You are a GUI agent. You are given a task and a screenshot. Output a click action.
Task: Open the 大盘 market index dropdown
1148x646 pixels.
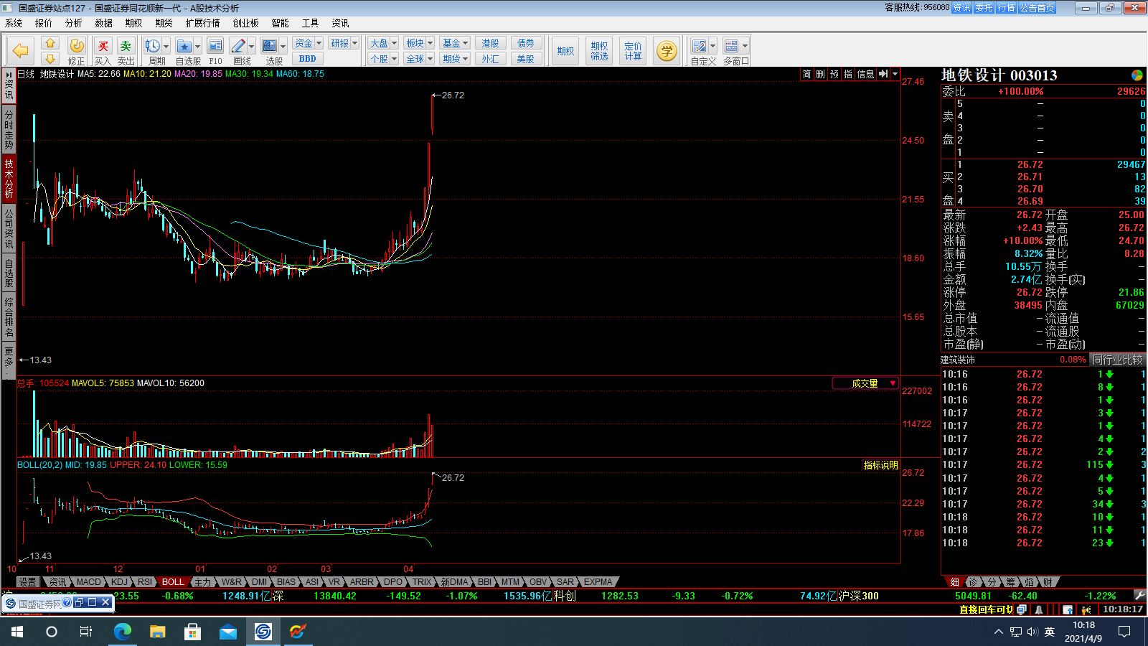pos(383,43)
